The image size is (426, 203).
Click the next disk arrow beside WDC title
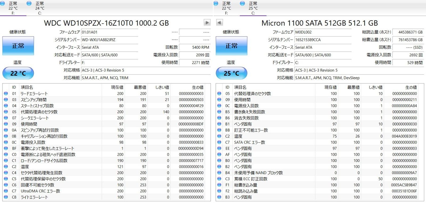[x=207, y=23]
